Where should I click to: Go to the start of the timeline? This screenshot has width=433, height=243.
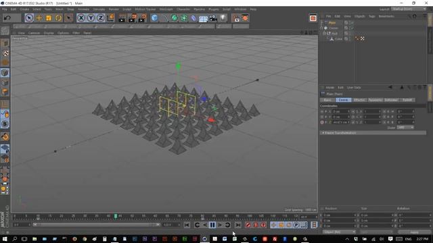pyautogui.click(x=187, y=225)
